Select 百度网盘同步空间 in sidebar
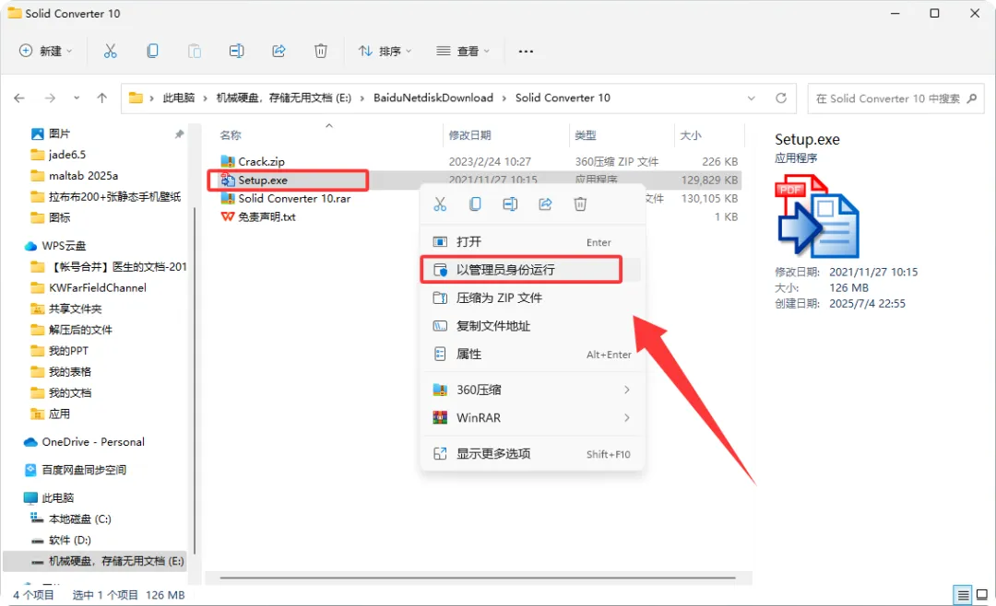Screen dimensions: 996x606 click(x=84, y=470)
